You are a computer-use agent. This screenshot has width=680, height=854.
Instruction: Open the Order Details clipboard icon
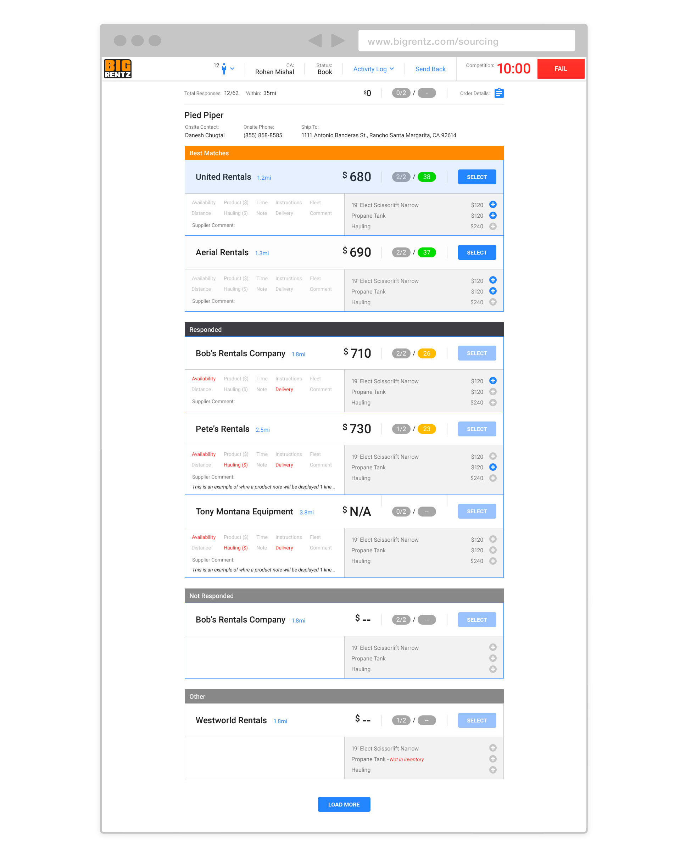498,93
